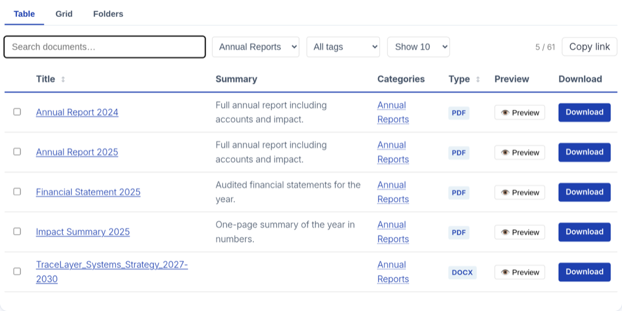Open the Impact Summary 2025 link
Image resolution: width=622 pixels, height=311 pixels.
coord(83,232)
